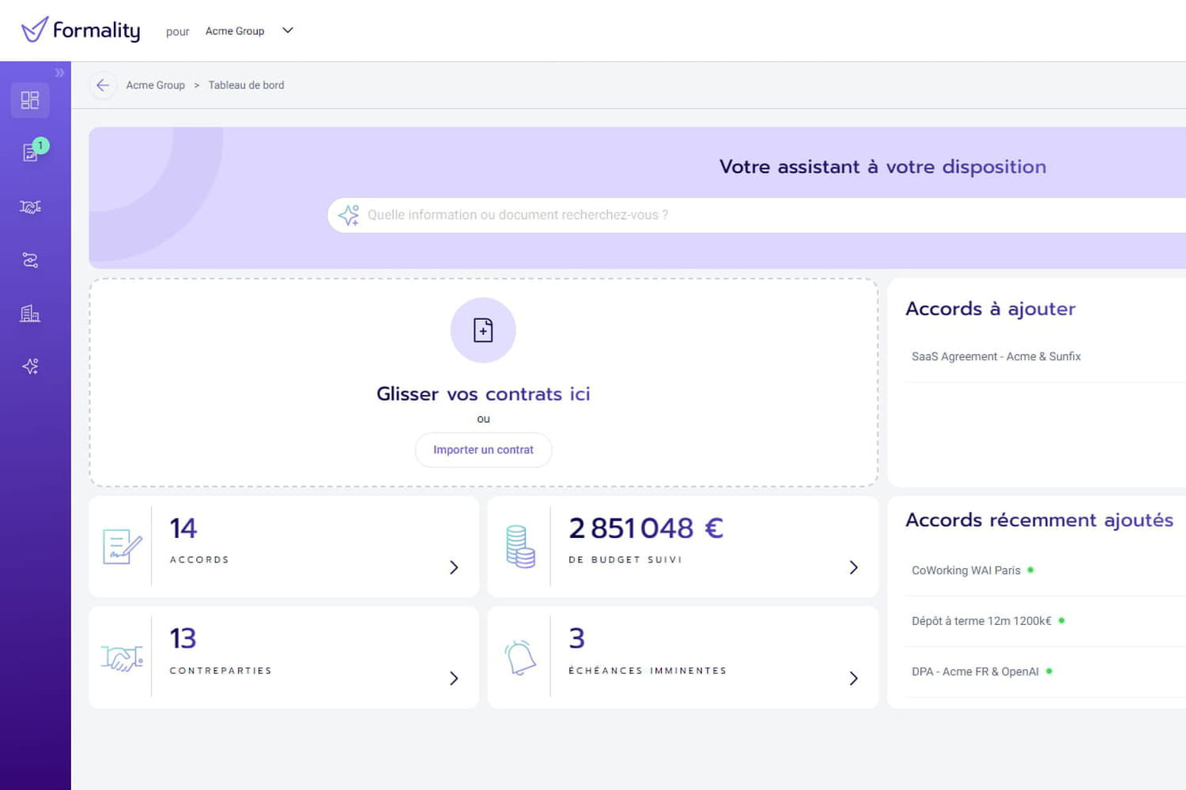Click the Formality logo
This screenshot has width=1186, height=790.
click(81, 30)
